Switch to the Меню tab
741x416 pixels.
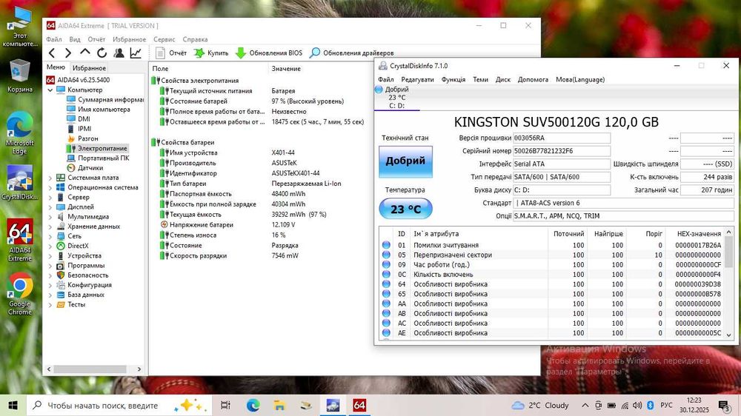(x=56, y=67)
